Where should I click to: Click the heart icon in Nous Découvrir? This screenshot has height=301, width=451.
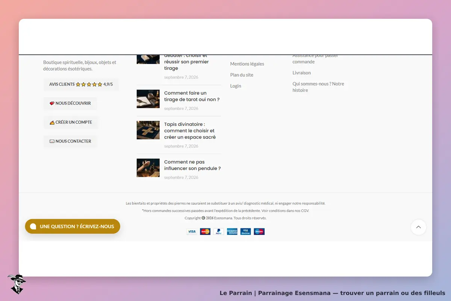[52, 103]
